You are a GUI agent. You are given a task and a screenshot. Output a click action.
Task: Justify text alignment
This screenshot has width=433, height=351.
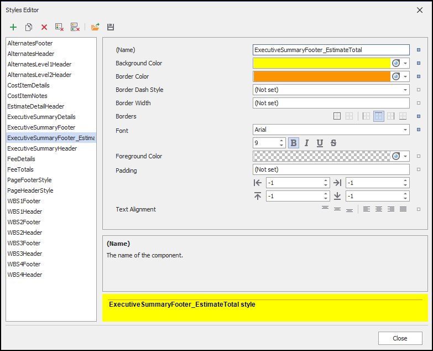pyautogui.click(x=403, y=209)
